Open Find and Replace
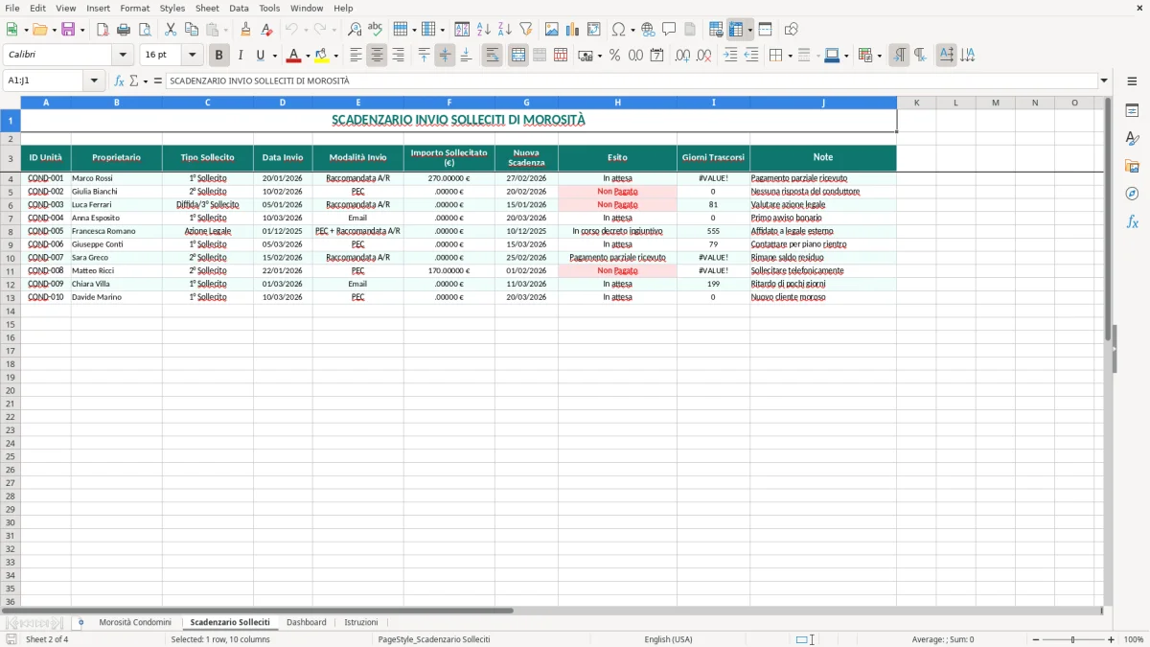 tap(355, 30)
